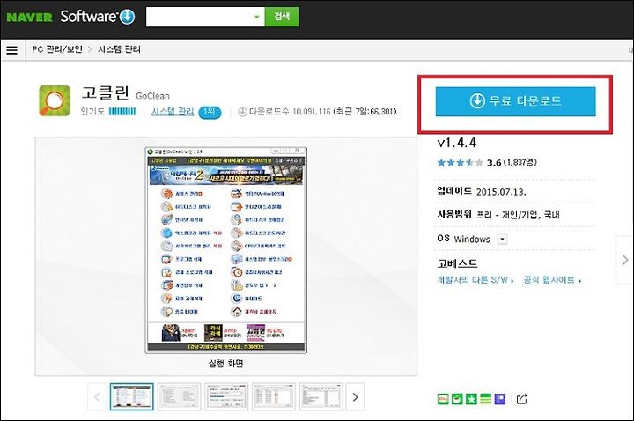Viewport: 634px width, 421px height.
Task: Click the version v1.4.4 text
Action: 457,143
